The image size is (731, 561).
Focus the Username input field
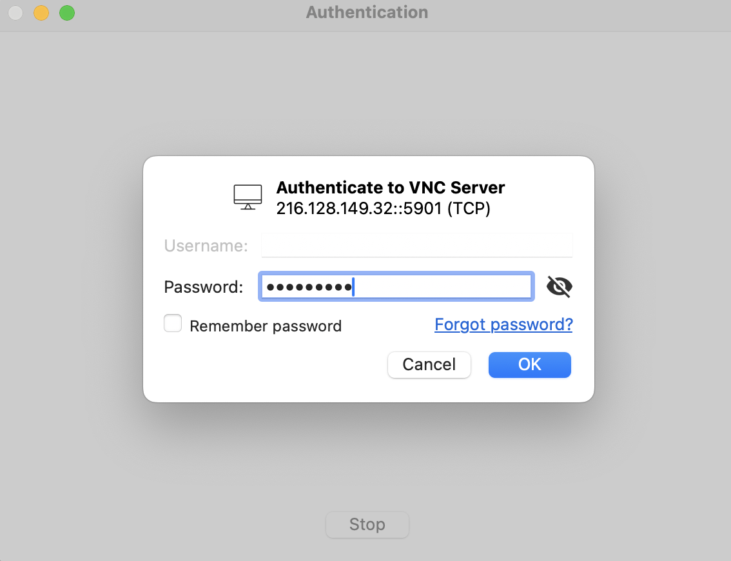coord(417,245)
